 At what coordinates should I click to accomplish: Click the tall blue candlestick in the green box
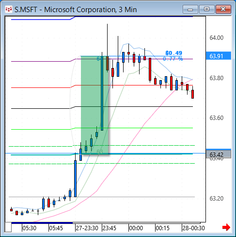point(102,93)
